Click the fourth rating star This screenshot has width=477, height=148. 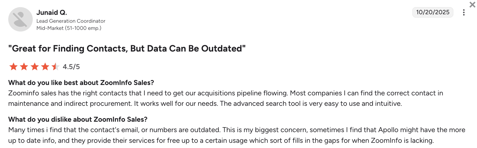coord(45,67)
